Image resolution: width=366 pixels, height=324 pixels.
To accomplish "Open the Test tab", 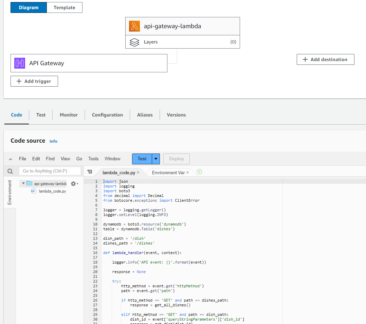I will (41, 115).
